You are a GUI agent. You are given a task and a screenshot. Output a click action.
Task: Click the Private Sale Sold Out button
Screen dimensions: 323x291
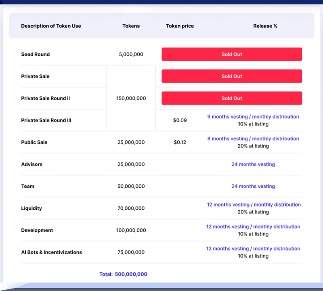[232, 76]
